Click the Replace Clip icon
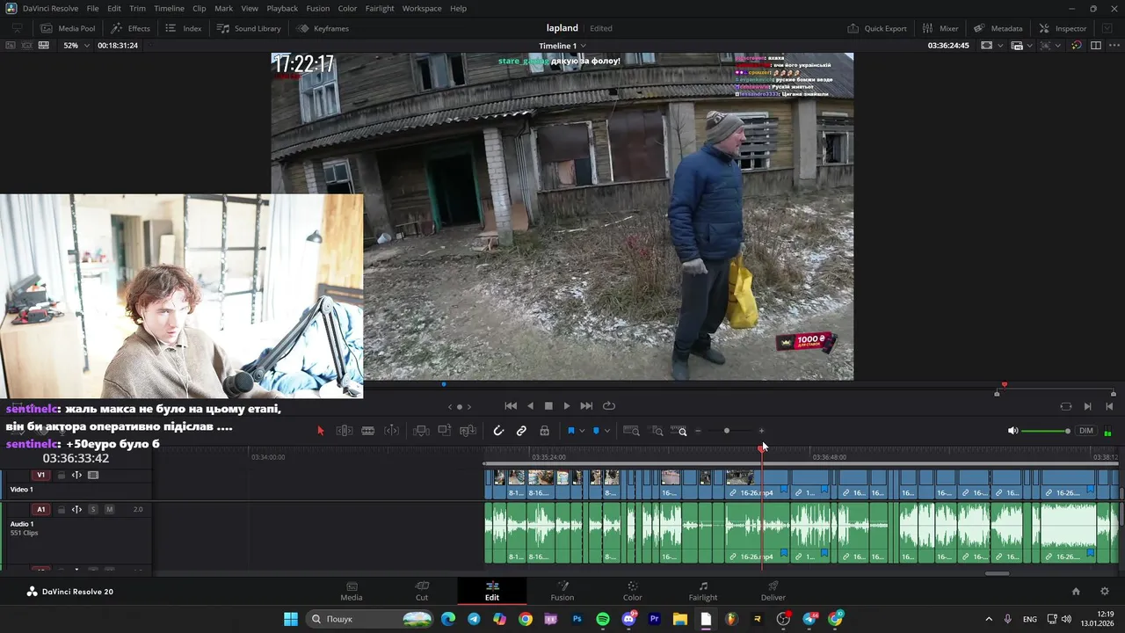The width and height of the screenshot is (1125, 633). [468, 431]
